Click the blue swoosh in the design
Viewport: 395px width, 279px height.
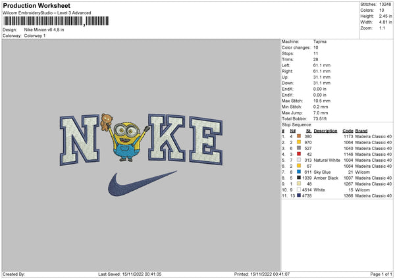tap(142, 184)
